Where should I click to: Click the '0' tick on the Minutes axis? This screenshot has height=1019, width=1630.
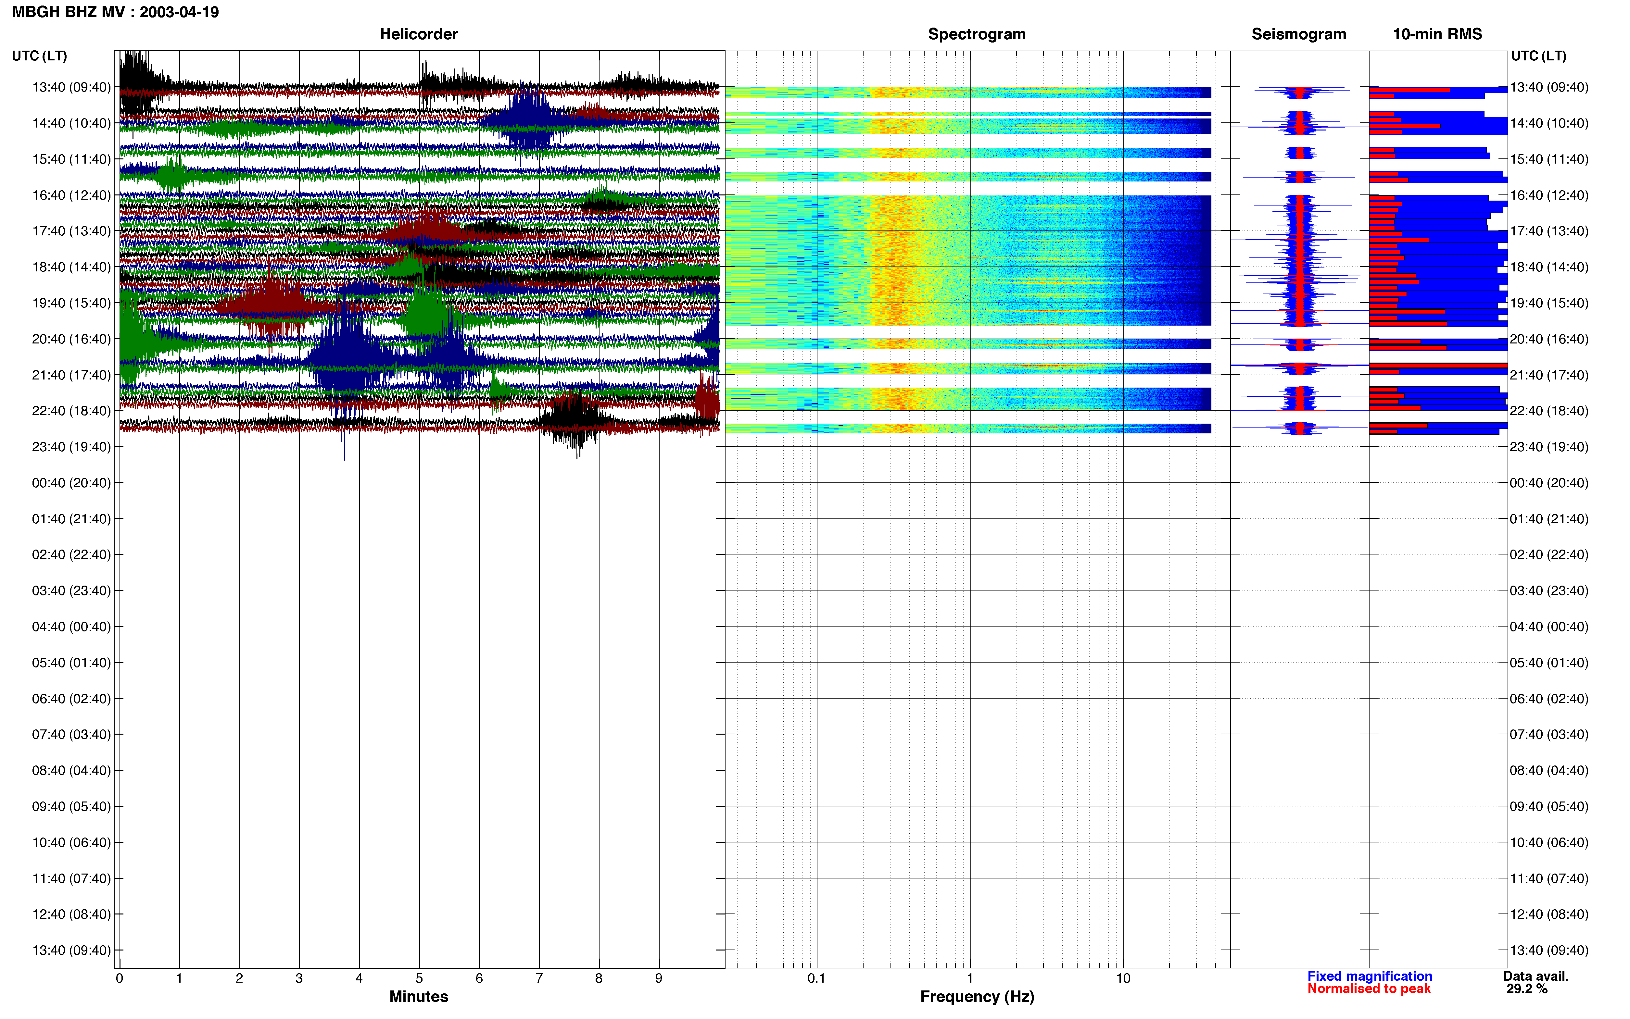(x=119, y=978)
